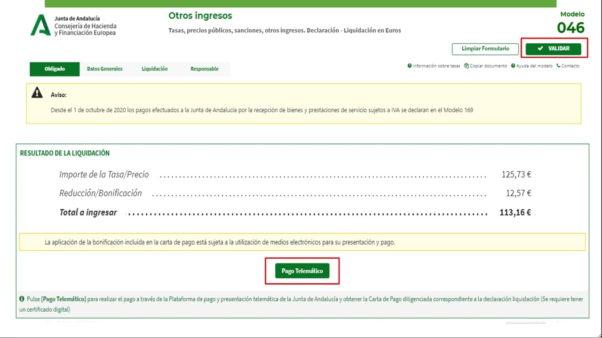Click the copy icon beside Copiar documento
The width and height of the screenshot is (602, 338).
pyautogui.click(x=467, y=66)
